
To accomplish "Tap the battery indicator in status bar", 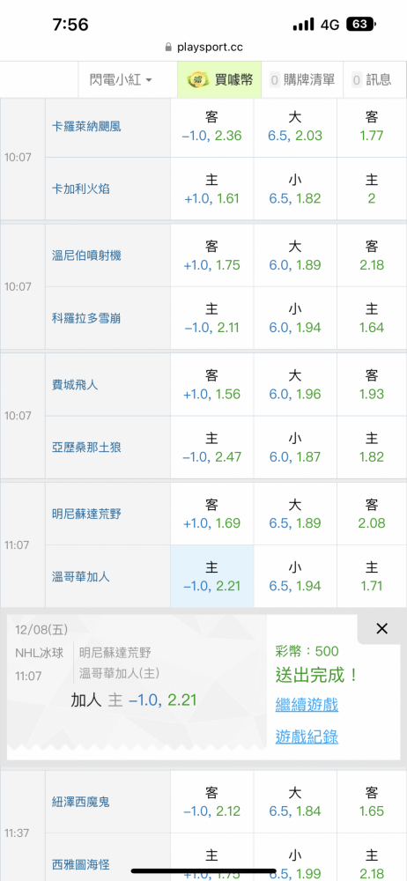I will click(x=361, y=24).
